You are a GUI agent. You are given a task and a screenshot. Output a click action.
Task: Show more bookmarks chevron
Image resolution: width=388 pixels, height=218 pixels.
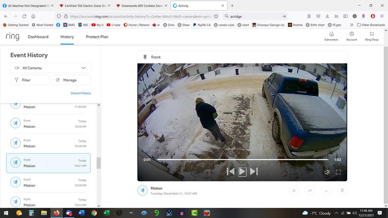click(x=352, y=25)
